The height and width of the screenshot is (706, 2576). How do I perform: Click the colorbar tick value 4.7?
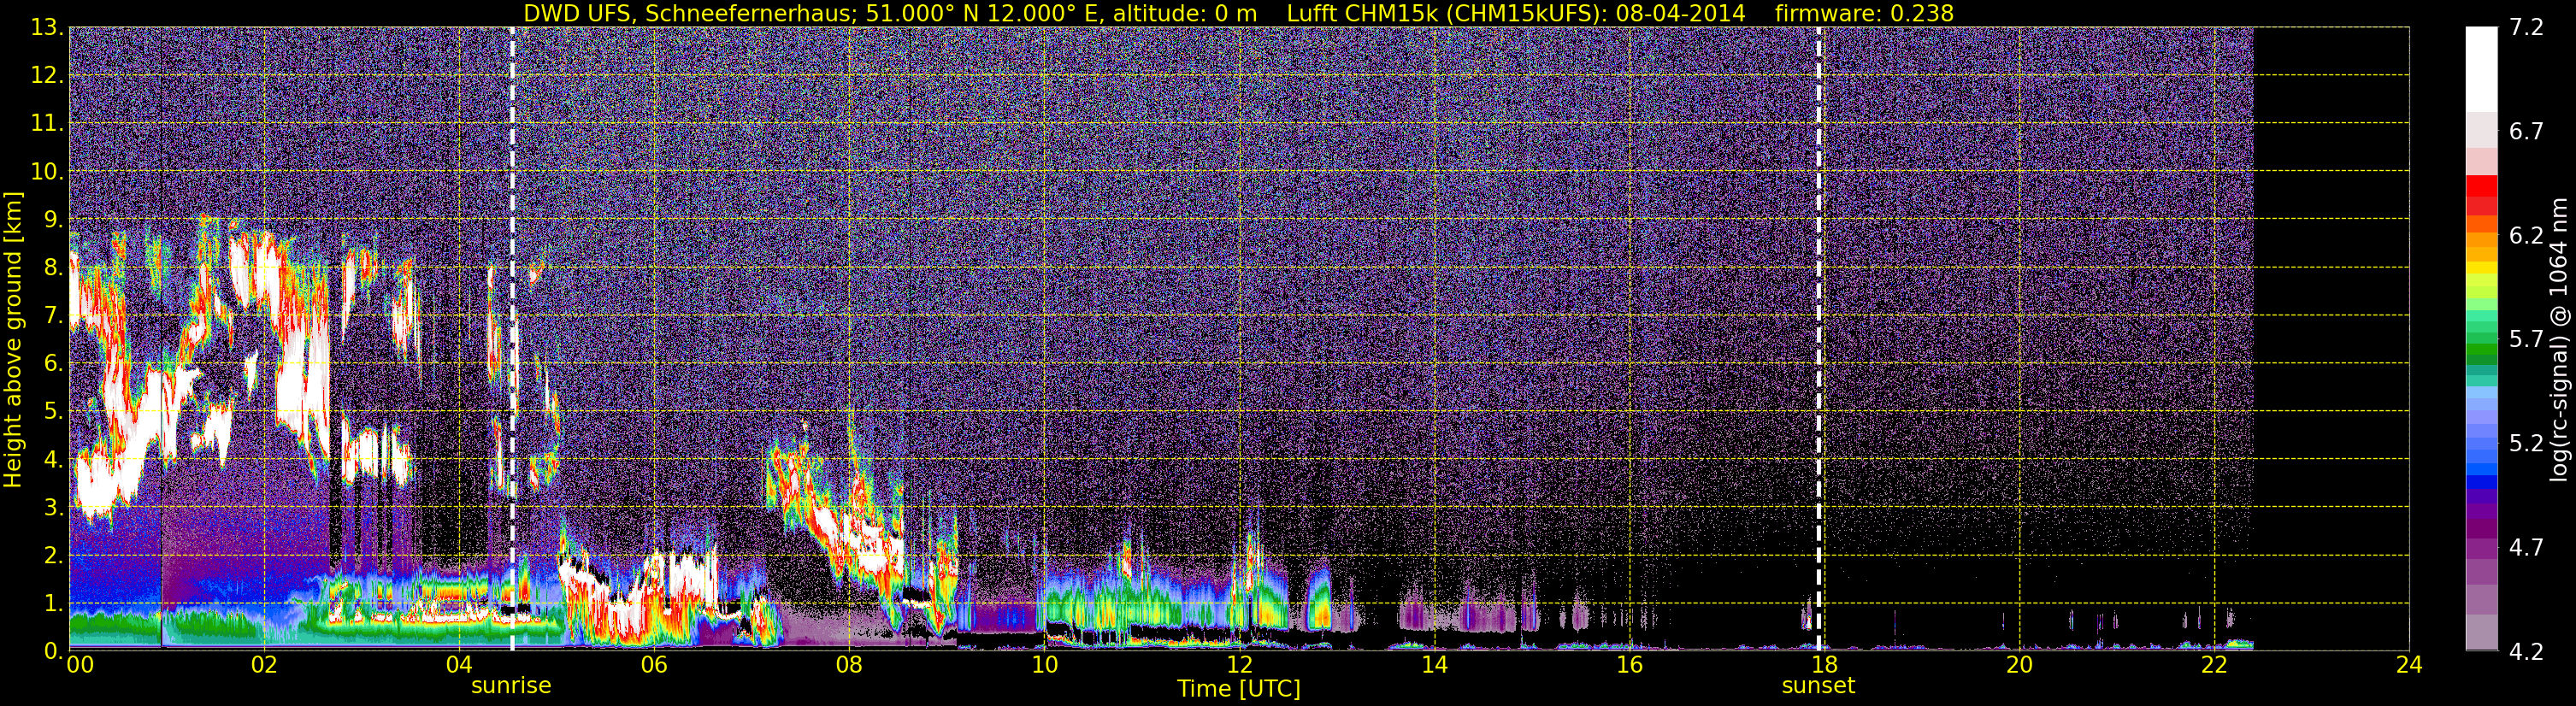point(2526,548)
